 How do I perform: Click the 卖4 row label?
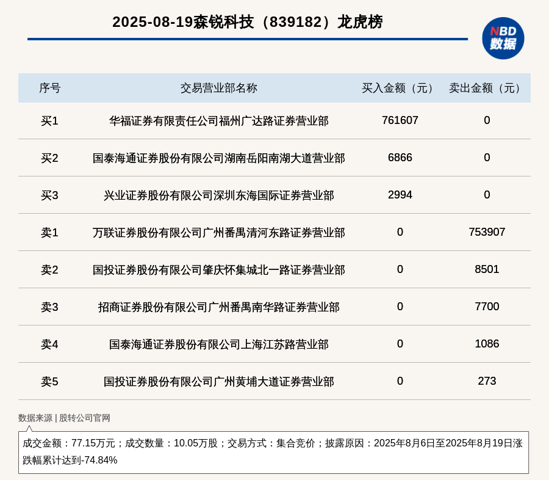coord(50,344)
